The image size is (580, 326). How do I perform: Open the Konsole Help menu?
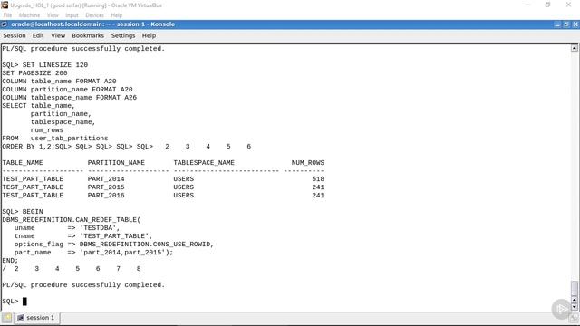[149, 35]
